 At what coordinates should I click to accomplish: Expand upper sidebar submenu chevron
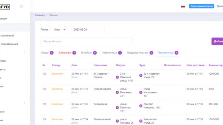(x=25, y=52)
